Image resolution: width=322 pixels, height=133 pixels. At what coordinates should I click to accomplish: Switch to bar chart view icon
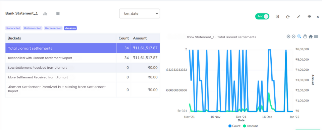45,13
